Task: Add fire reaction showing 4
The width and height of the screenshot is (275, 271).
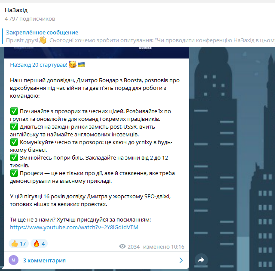Action: click(39, 243)
